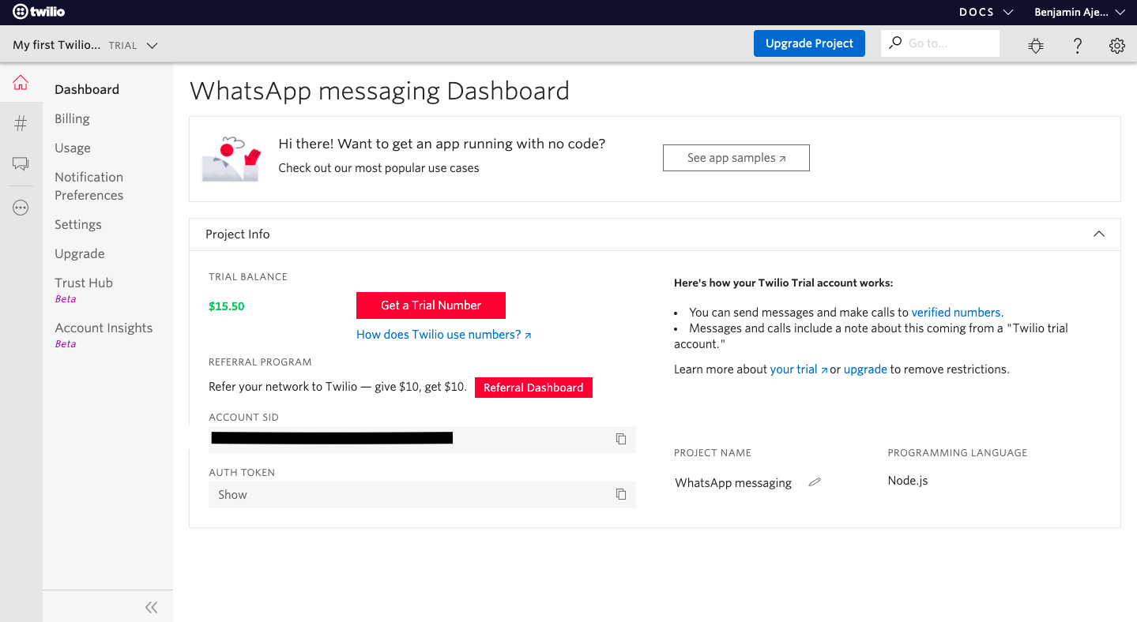The height and width of the screenshot is (622, 1137).
Task: Click the upgrade link to remove restrictions
Action: [x=865, y=369]
